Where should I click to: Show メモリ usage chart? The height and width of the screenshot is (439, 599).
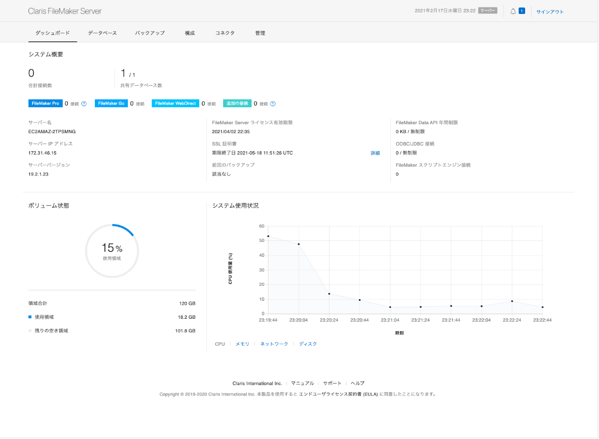(242, 344)
